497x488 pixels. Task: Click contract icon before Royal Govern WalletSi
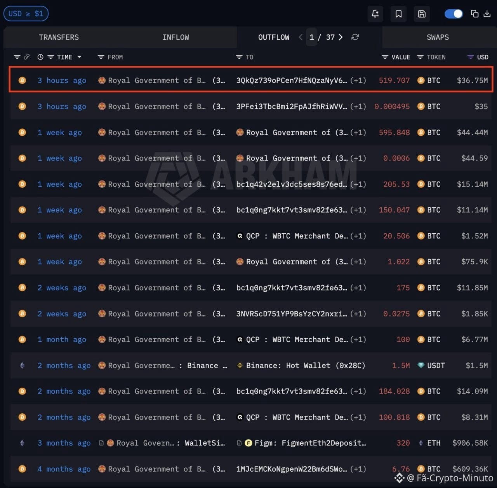point(101,443)
